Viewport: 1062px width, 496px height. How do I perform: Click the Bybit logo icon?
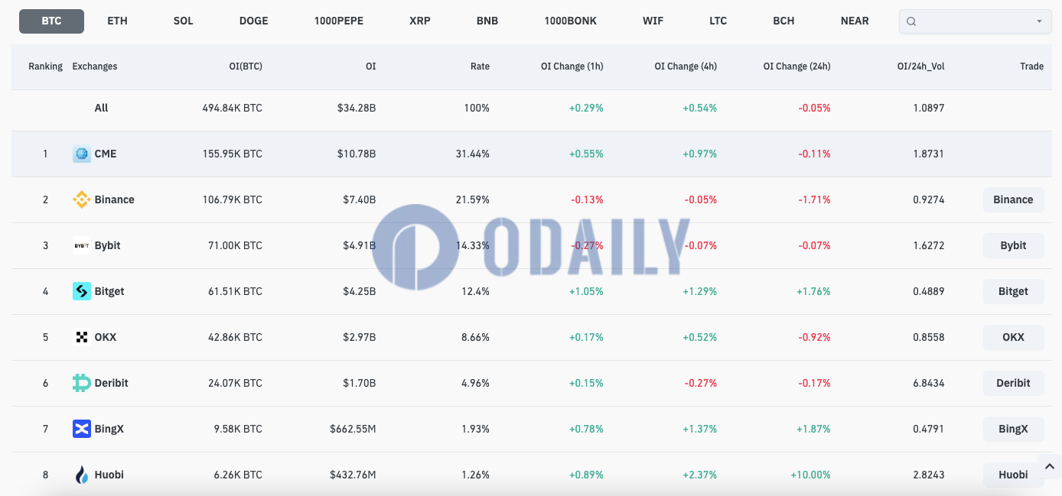[x=82, y=245]
